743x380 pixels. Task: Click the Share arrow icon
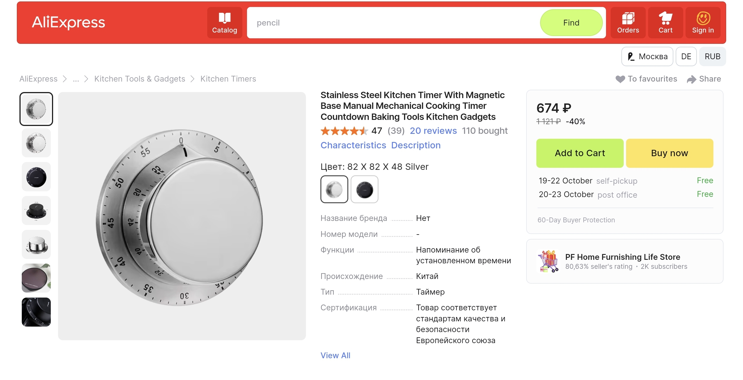point(692,79)
